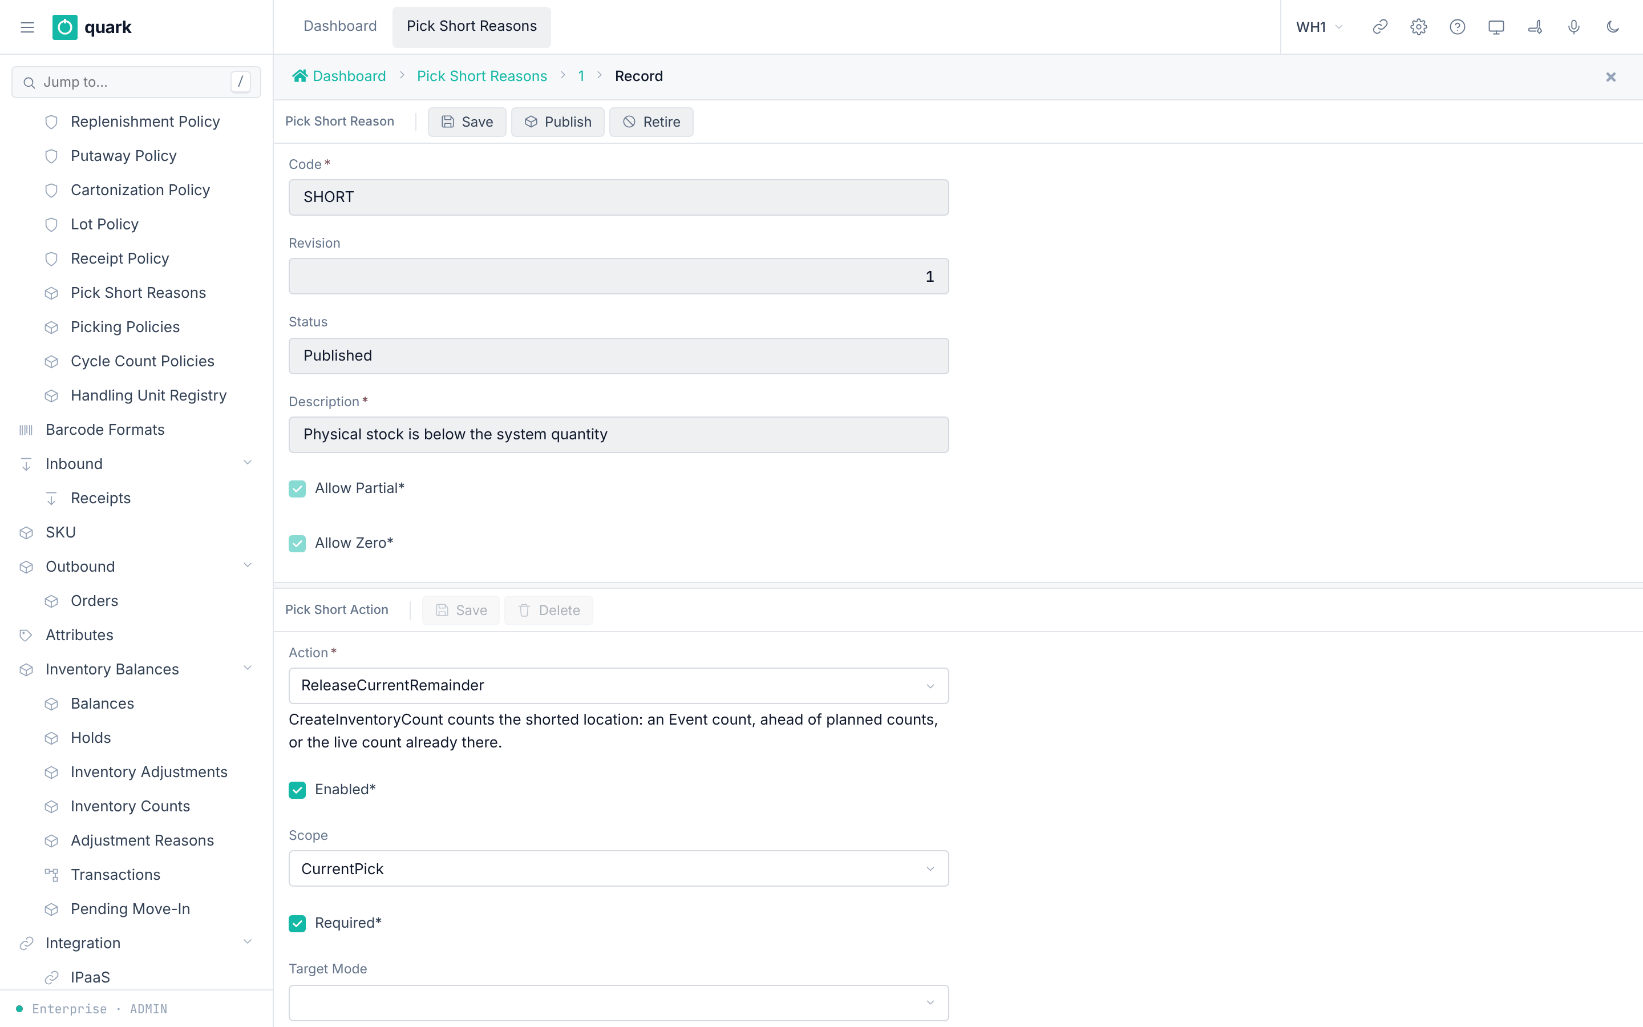Save the Pick Short Reason

(467, 122)
